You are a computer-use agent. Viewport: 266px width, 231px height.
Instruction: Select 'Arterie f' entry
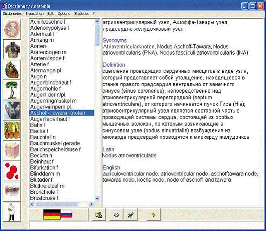point(39,64)
